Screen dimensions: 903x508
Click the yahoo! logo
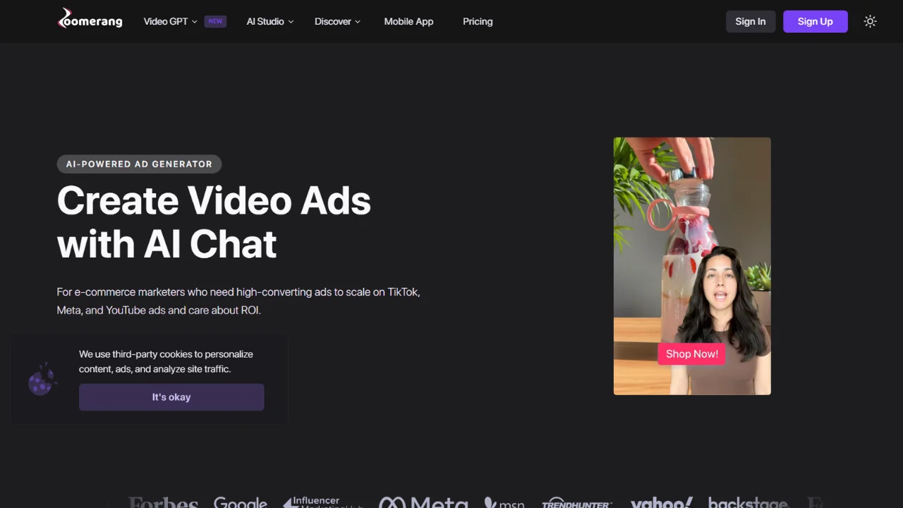click(x=661, y=502)
